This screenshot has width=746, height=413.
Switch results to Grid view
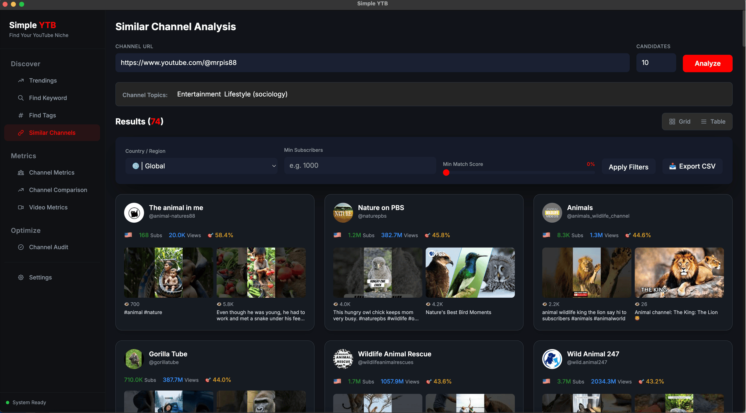pyautogui.click(x=680, y=121)
